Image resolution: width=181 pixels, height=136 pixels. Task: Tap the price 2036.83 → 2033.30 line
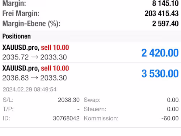click(x=34, y=78)
